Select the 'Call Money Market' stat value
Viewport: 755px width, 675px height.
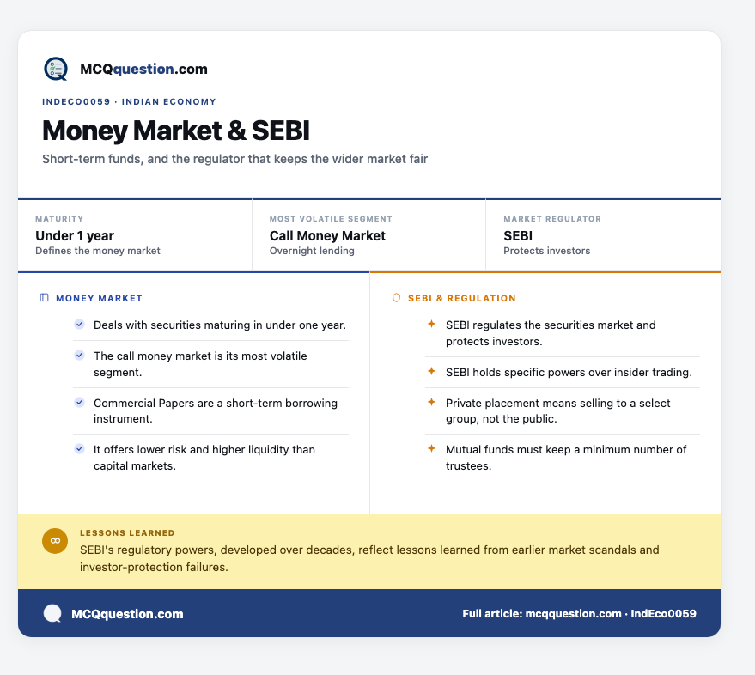click(x=327, y=235)
